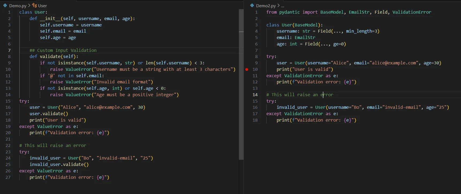Click the 'self.age = age' line
This screenshot has height=194, width=461.
(x=58, y=37)
